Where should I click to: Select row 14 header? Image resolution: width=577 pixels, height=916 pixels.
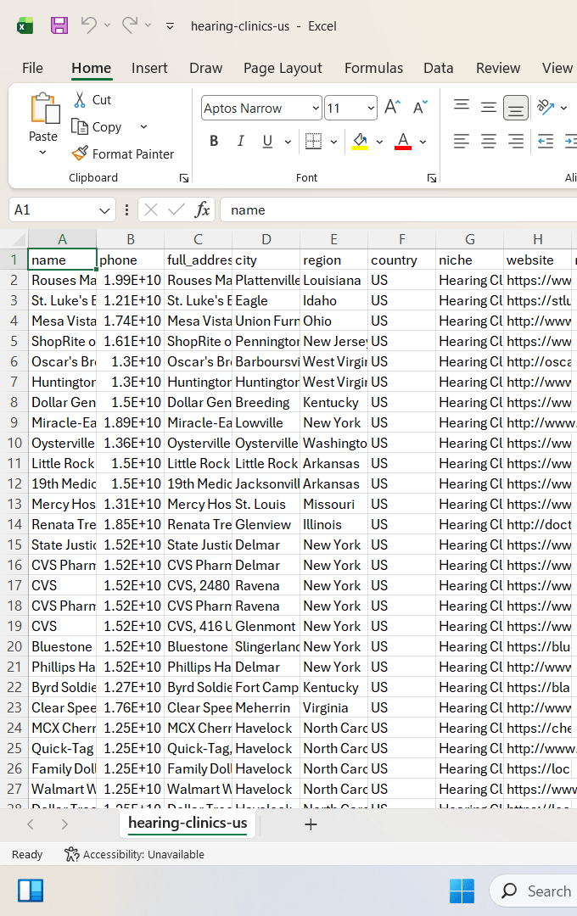(14, 525)
